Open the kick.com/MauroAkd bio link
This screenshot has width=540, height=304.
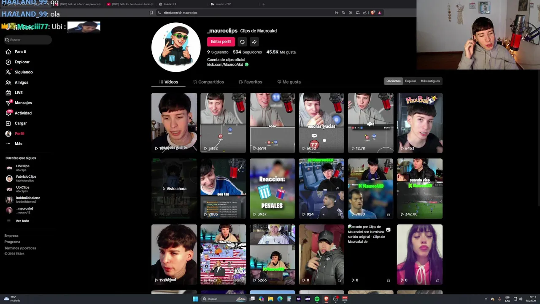tap(225, 65)
